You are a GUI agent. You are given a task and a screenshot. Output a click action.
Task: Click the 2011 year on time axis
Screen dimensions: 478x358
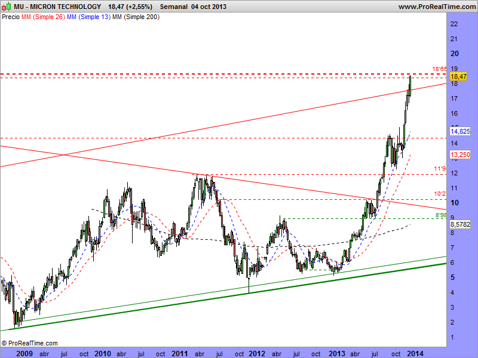coord(180,353)
